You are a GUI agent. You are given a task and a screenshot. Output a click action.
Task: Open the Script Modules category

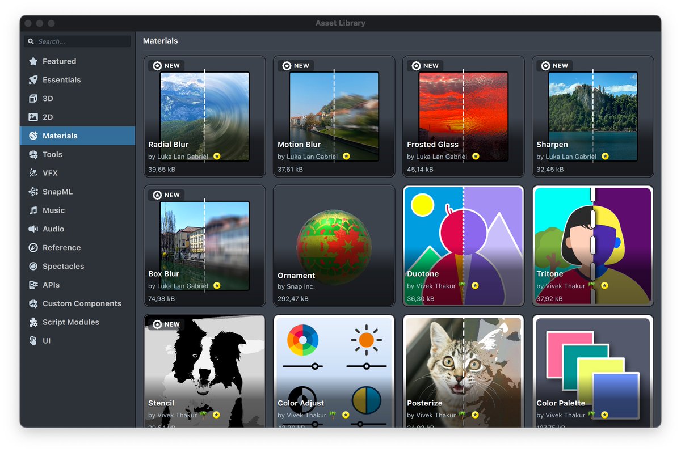[x=78, y=322]
